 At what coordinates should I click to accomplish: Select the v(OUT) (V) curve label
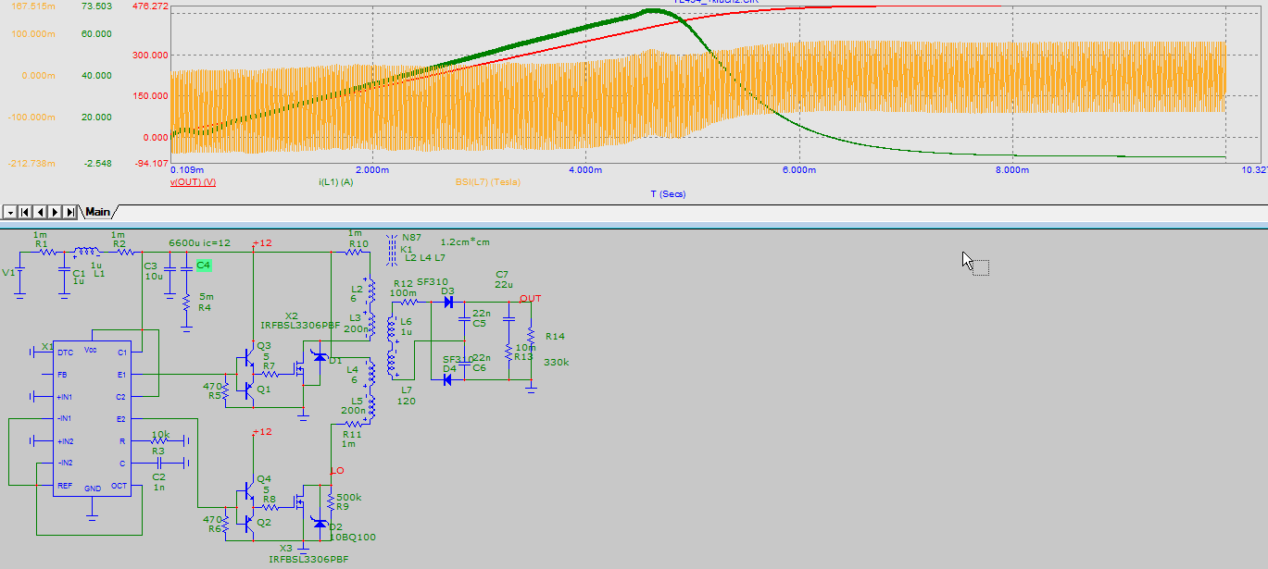coord(193,182)
